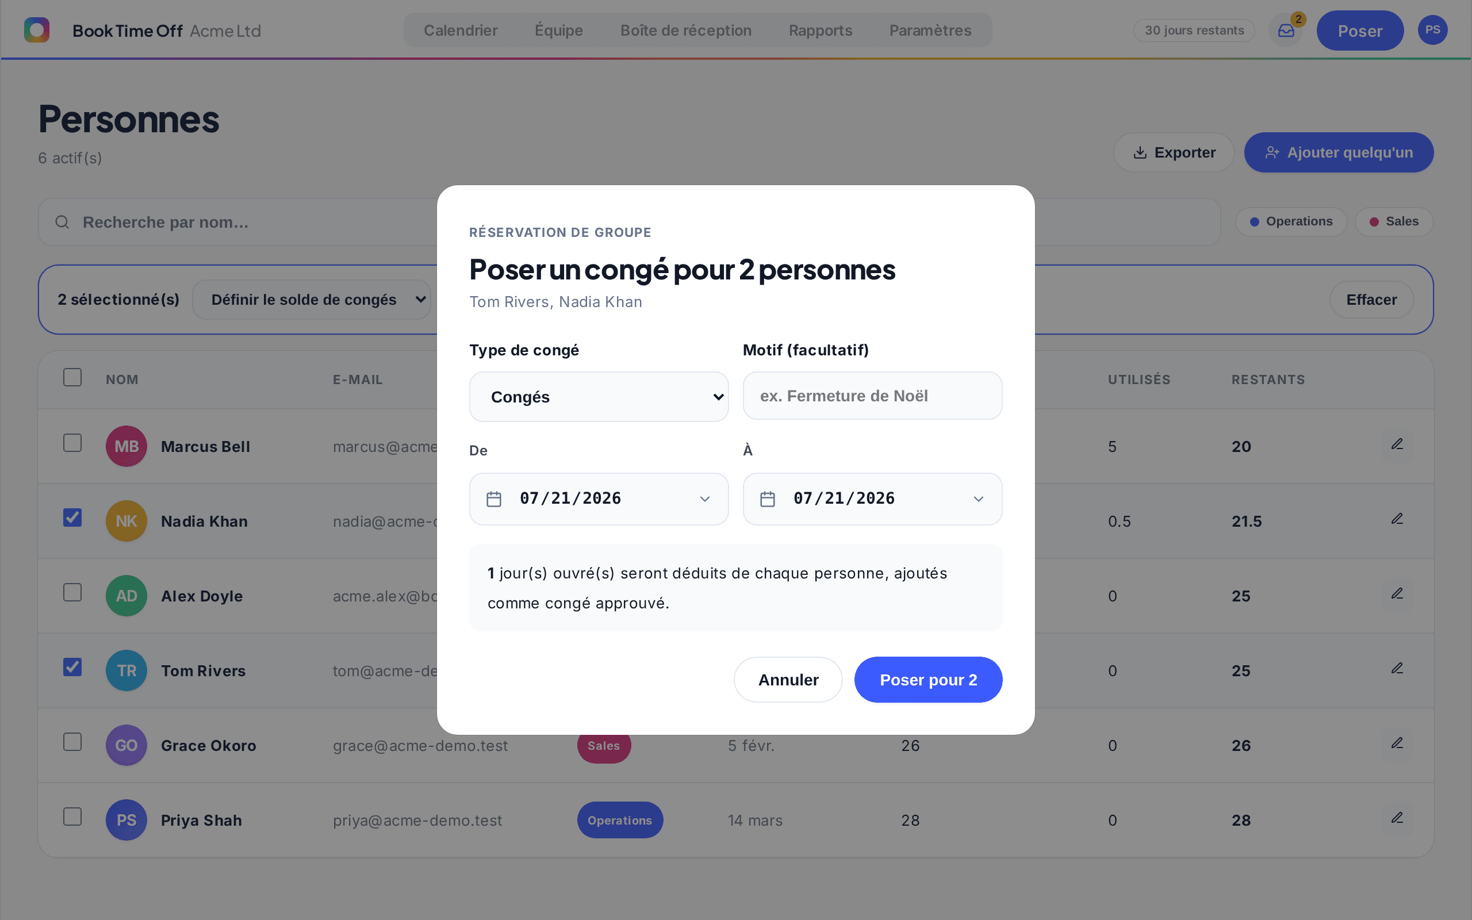The width and height of the screenshot is (1472, 920).
Task: Edit Grace Okoro with pencil icon
Action: 1397,744
